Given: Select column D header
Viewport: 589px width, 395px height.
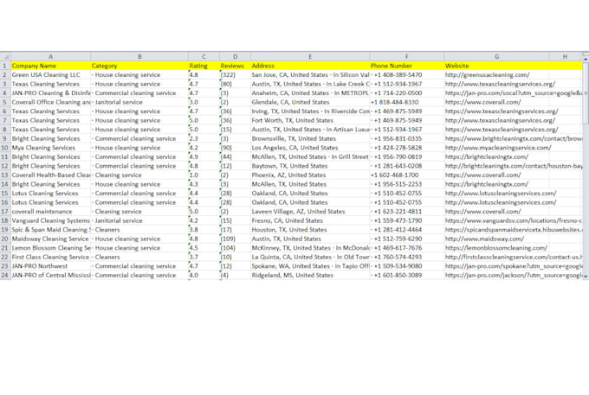Looking at the screenshot, I should 235,56.
